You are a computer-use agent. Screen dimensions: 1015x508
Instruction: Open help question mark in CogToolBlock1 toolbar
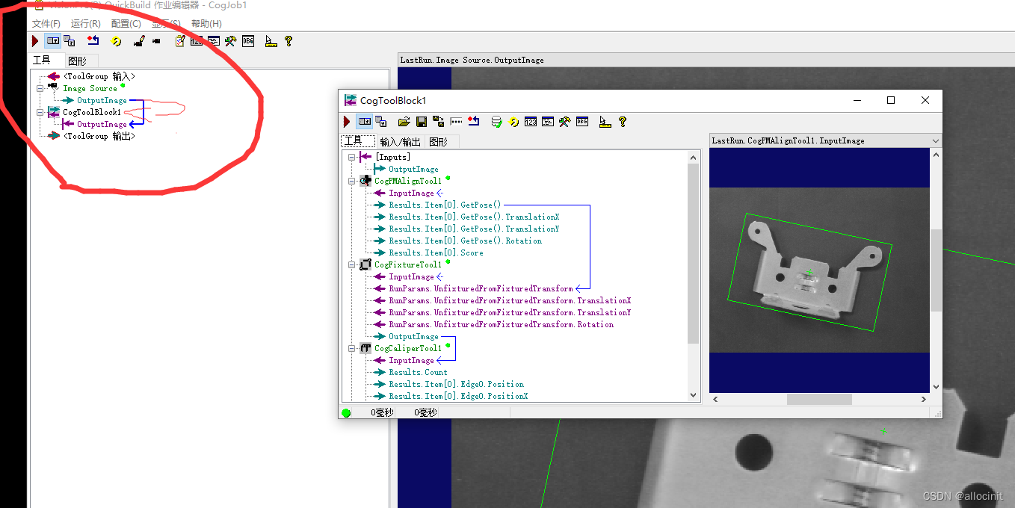tap(623, 122)
